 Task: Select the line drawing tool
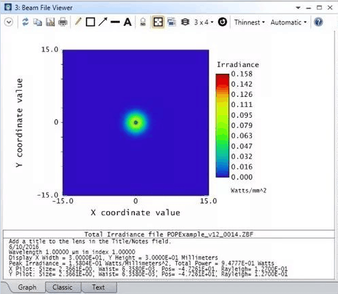coord(115,22)
